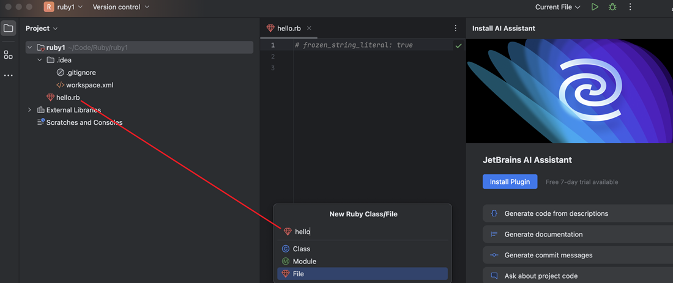The width and height of the screenshot is (673, 283).
Task: Collapse the ruby1 root folder
Action: click(29, 48)
